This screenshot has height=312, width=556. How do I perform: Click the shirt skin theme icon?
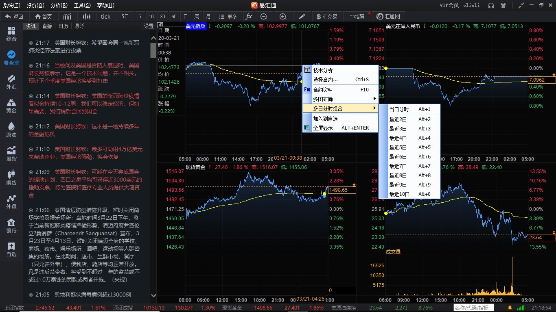[x=503, y=5]
